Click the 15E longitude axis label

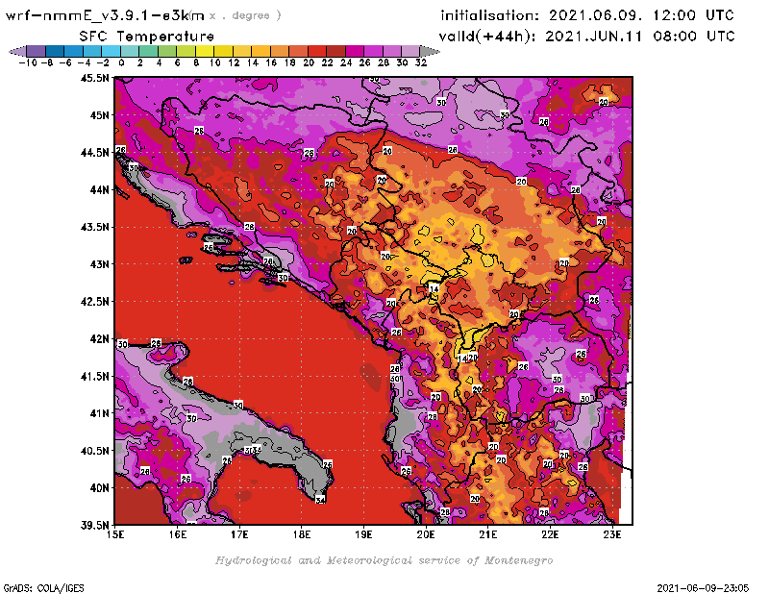click(115, 534)
